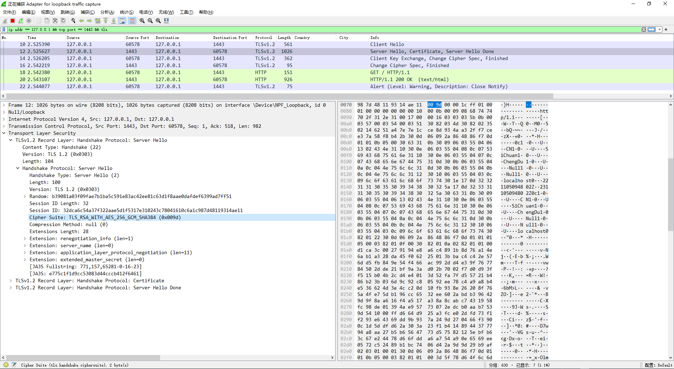Expand the renegotiation_info extension
This screenshot has width=674, height=369.
(25, 238)
